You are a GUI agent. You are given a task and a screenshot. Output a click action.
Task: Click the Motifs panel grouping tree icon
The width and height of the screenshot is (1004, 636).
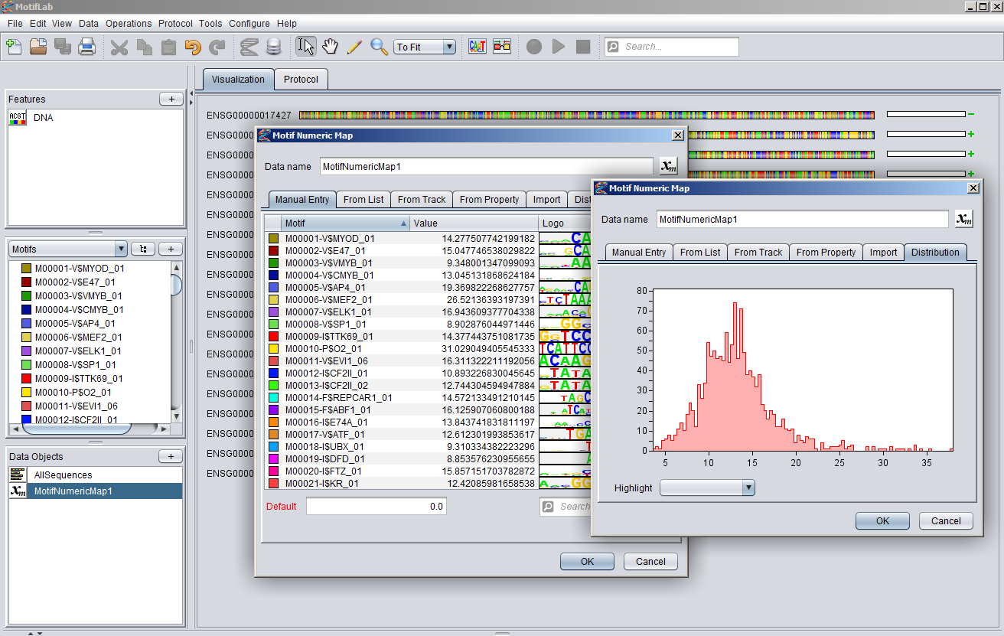142,249
